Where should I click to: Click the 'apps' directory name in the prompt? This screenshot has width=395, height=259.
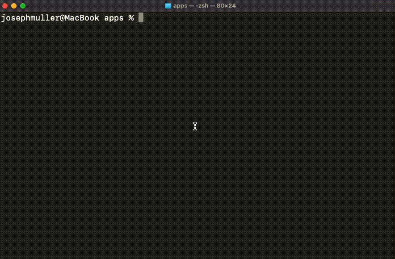[113, 18]
